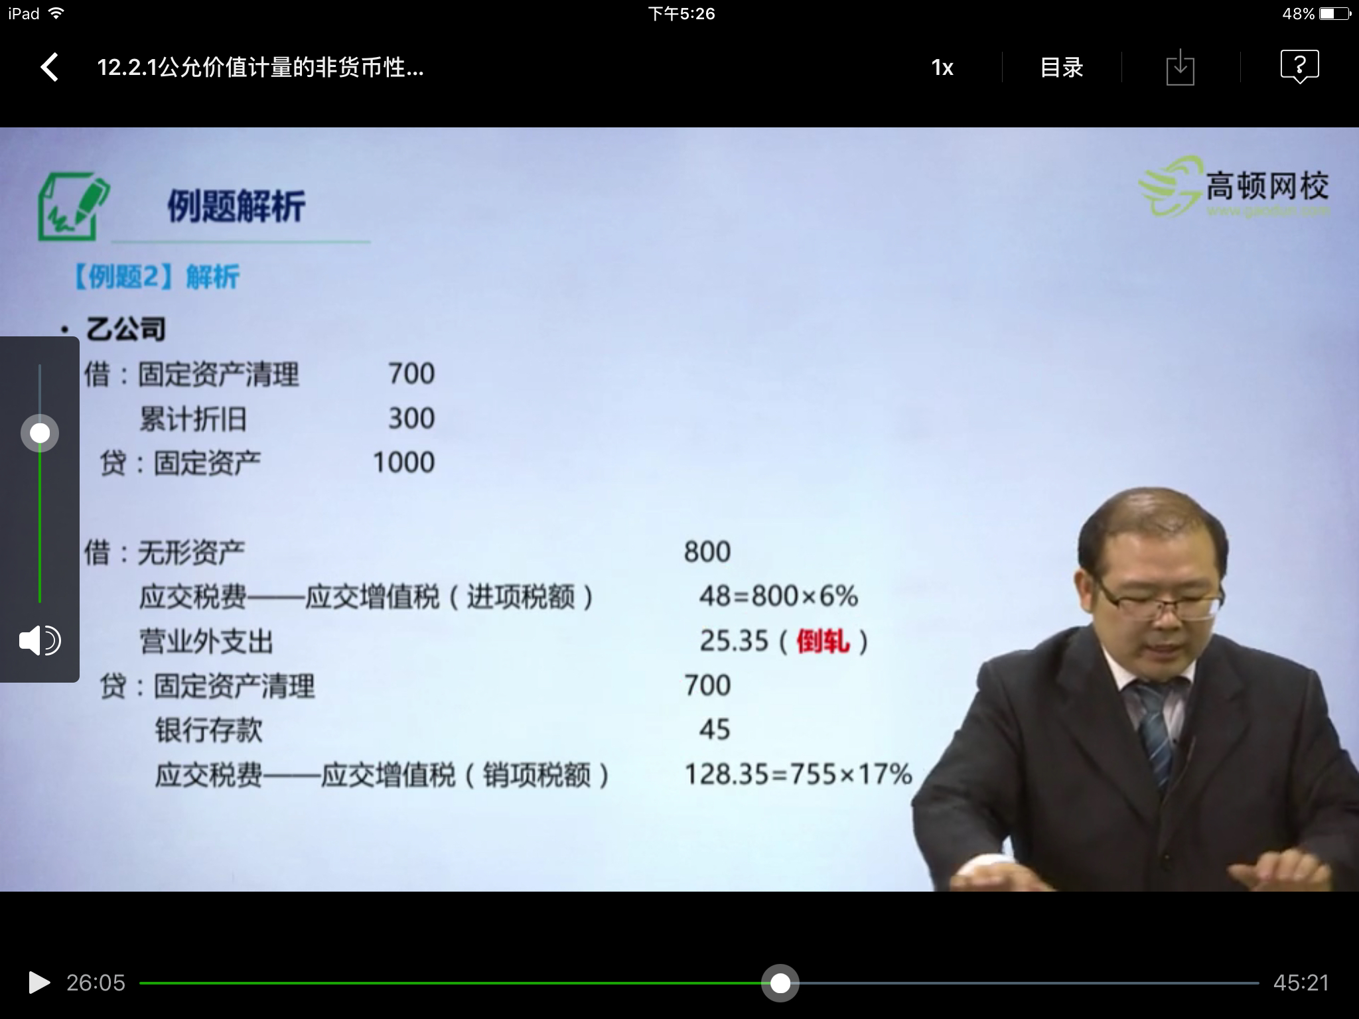Tap the download icon
The width and height of the screenshot is (1359, 1019).
[x=1180, y=68]
